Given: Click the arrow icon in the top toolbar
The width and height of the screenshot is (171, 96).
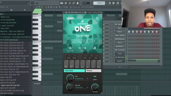Looking at the screenshot, I should (x=66, y=3).
